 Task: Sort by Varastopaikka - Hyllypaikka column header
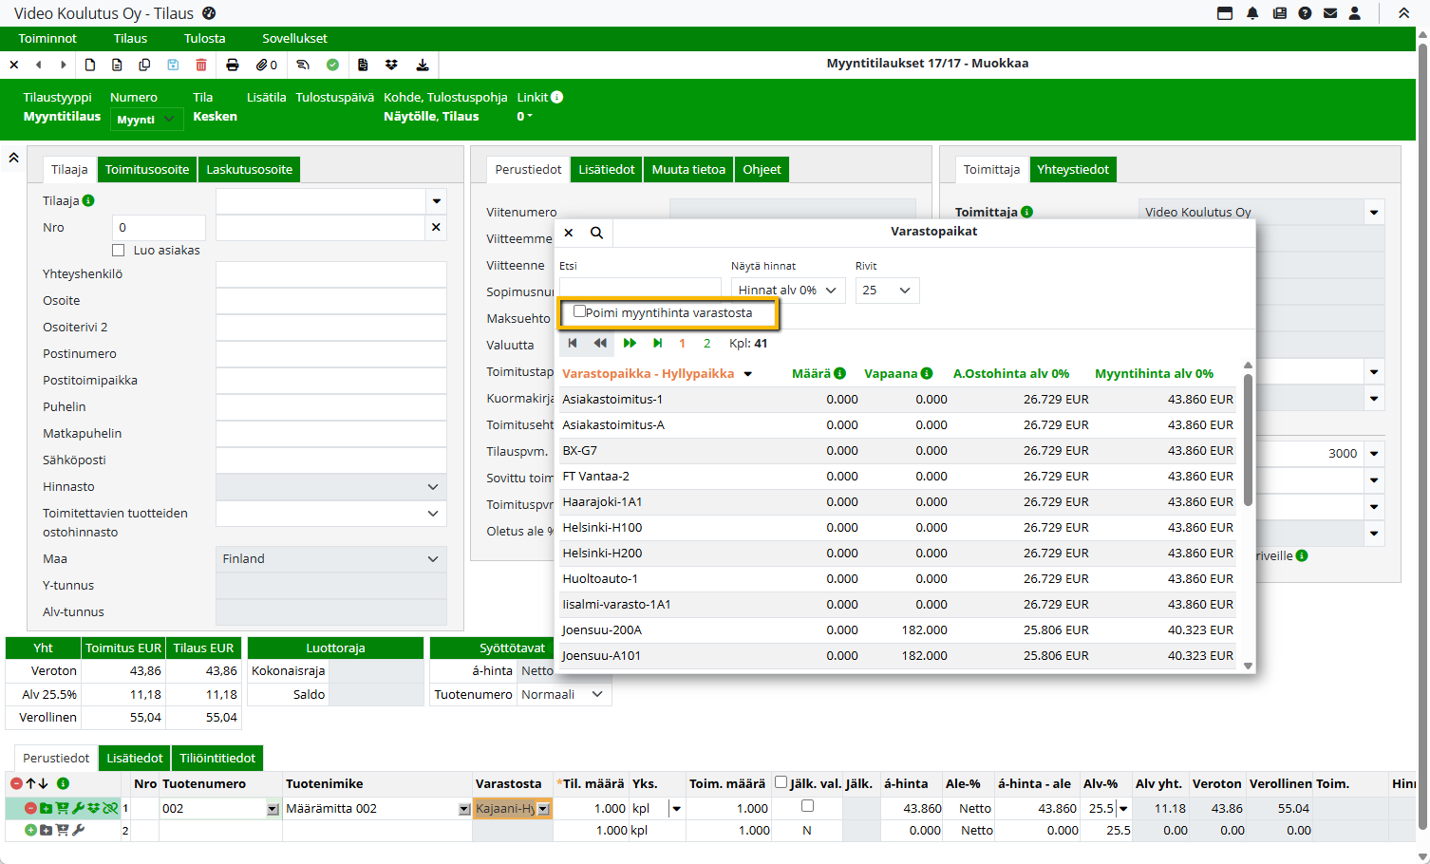point(649,374)
